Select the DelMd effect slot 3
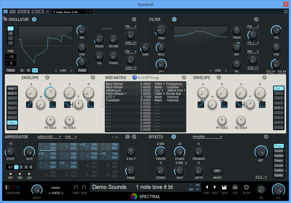291x203 pixels. (279, 156)
